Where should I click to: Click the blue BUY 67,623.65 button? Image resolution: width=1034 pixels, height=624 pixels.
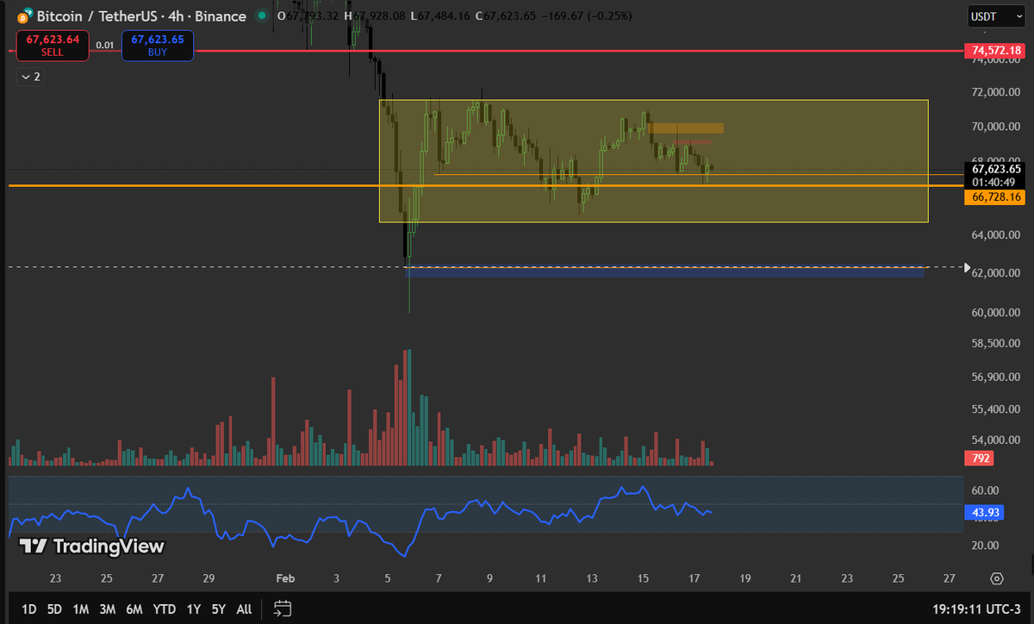[158, 46]
